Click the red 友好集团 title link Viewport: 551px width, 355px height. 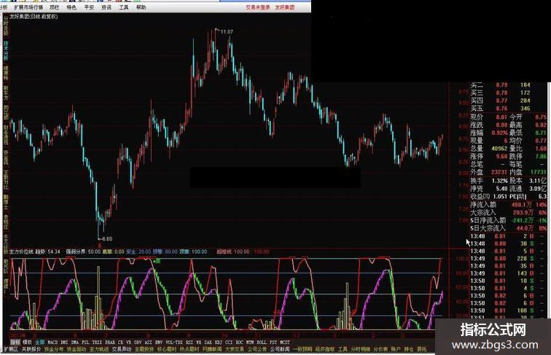point(285,7)
